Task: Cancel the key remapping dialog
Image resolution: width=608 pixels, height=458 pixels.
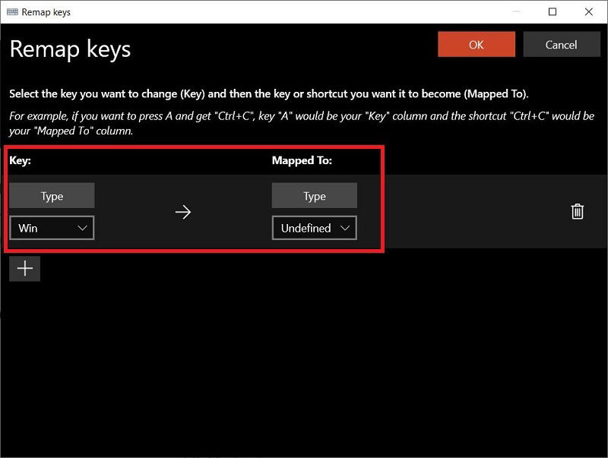Action: click(x=561, y=45)
